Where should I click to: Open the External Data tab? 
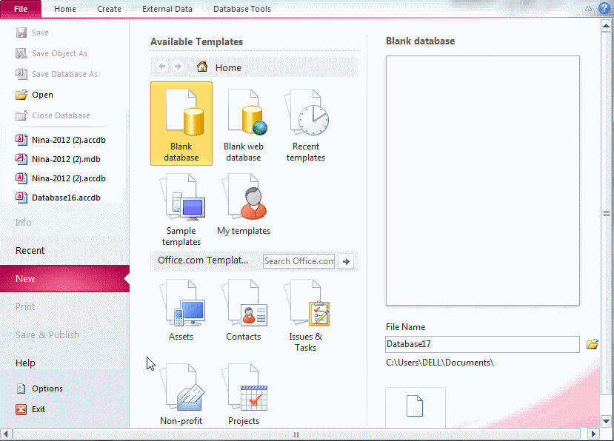(x=167, y=9)
